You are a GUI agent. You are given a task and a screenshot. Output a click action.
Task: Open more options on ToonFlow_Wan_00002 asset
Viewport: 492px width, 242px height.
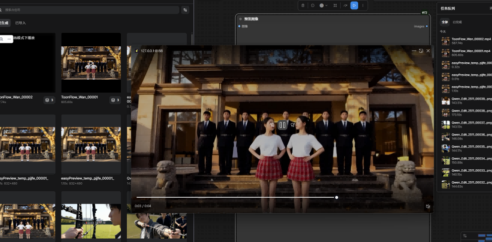pos(9,39)
